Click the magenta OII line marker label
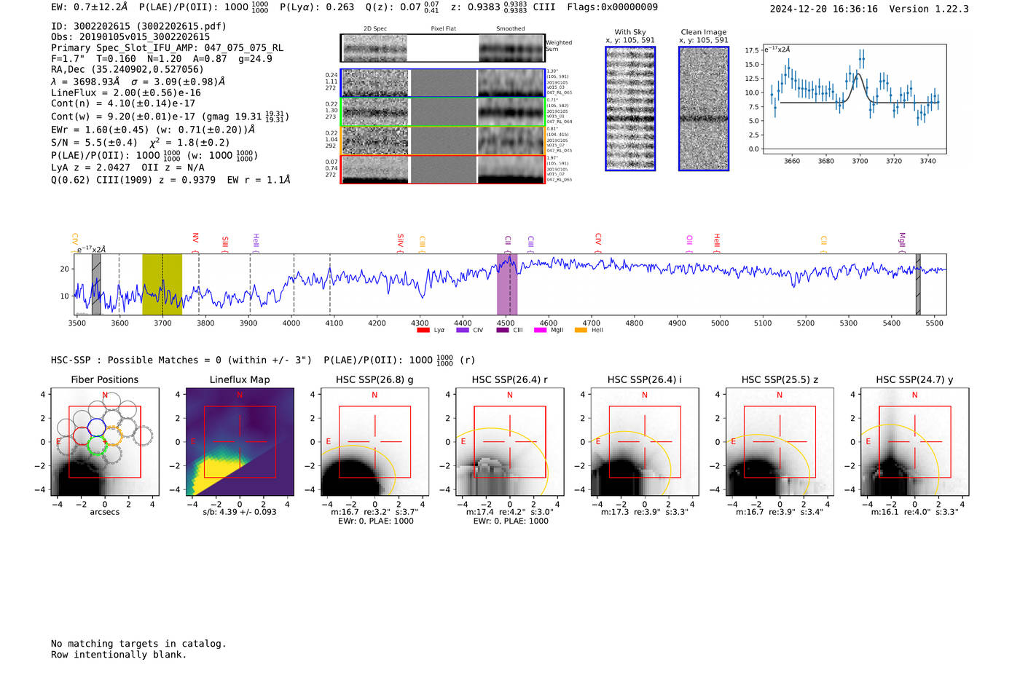Image resolution: width=1020 pixels, height=694 pixels. (689, 240)
